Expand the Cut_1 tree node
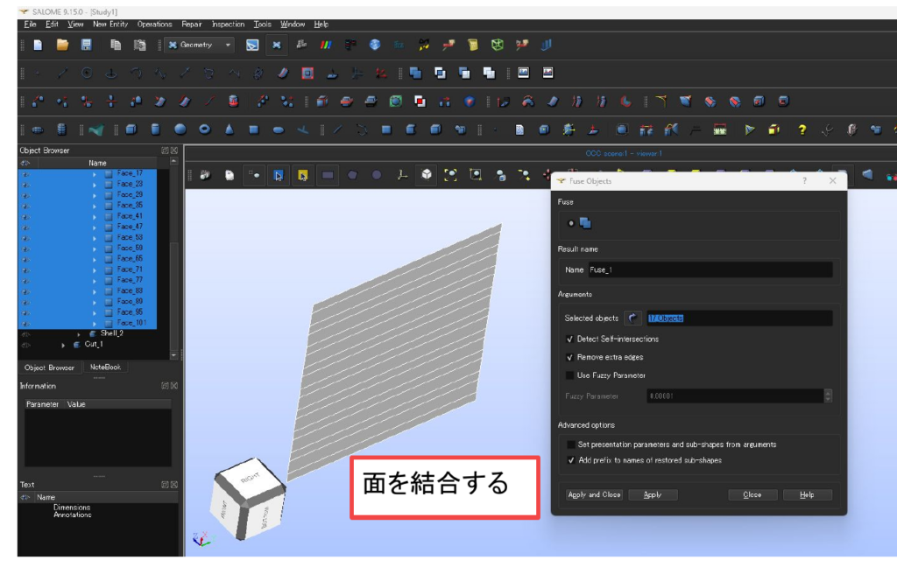The width and height of the screenshot is (897, 574). tap(63, 345)
